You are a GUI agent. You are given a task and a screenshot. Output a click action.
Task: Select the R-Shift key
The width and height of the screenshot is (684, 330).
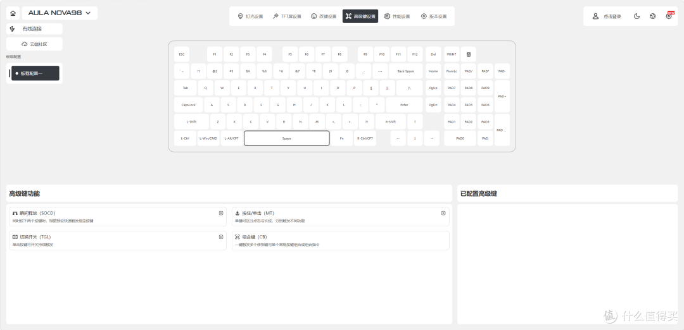(x=390, y=122)
